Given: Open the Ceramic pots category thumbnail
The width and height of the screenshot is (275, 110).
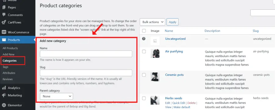Looking at the screenshot, I should pos(155,77).
